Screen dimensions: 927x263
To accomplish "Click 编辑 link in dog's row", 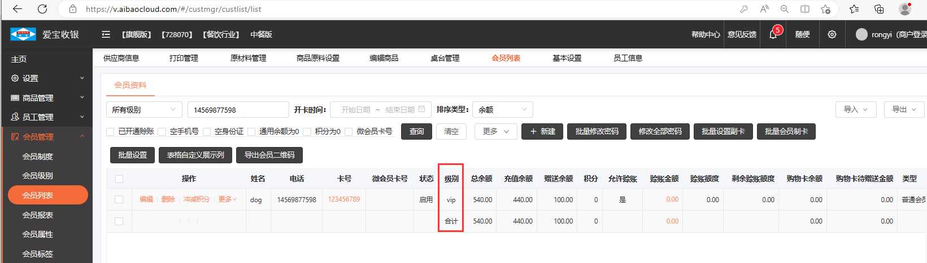I will click(x=146, y=199).
